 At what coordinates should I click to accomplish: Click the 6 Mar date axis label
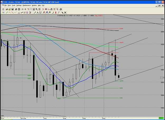[104, 118]
